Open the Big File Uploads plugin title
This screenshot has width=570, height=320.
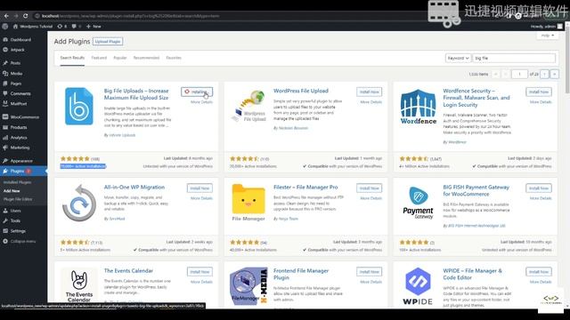pos(136,94)
